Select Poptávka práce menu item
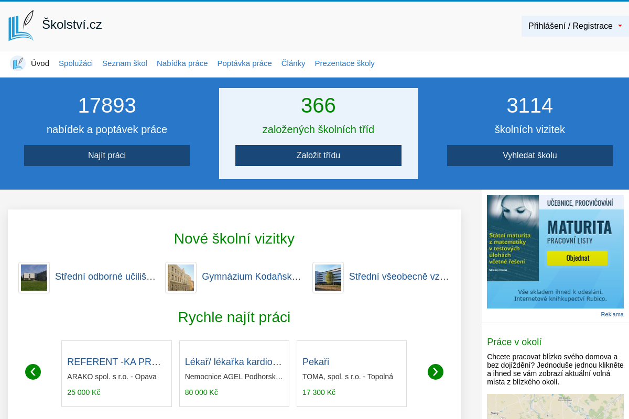The image size is (629, 419). click(244, 63)
